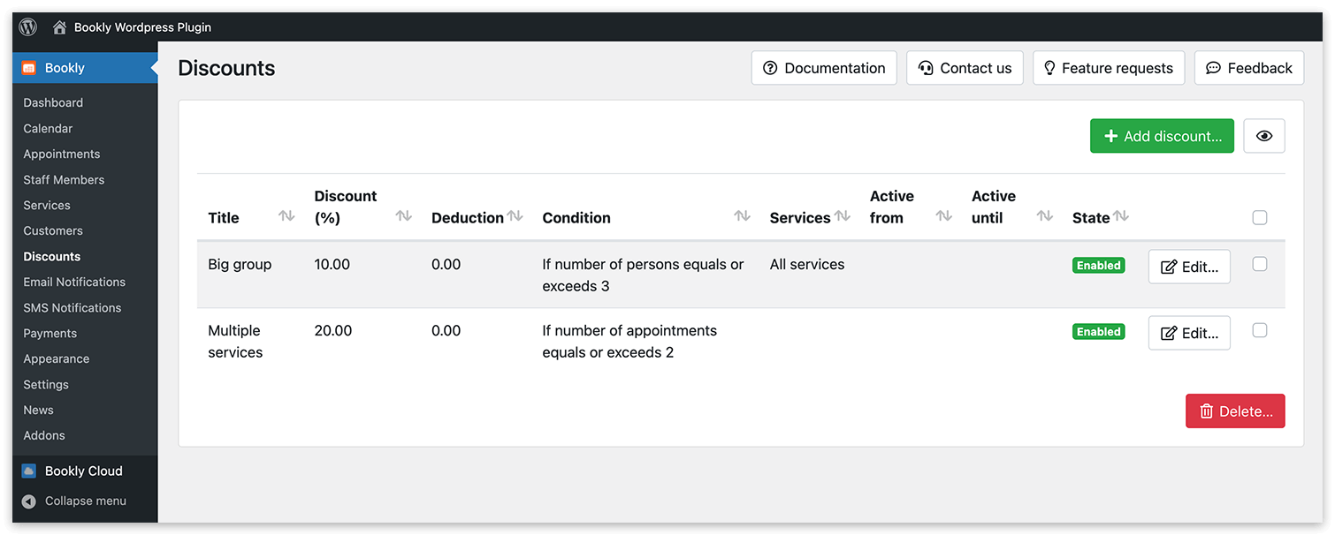1335x535 pixels.
Task: Click the Bookly orange calendar icon
Action: point(29,68)
